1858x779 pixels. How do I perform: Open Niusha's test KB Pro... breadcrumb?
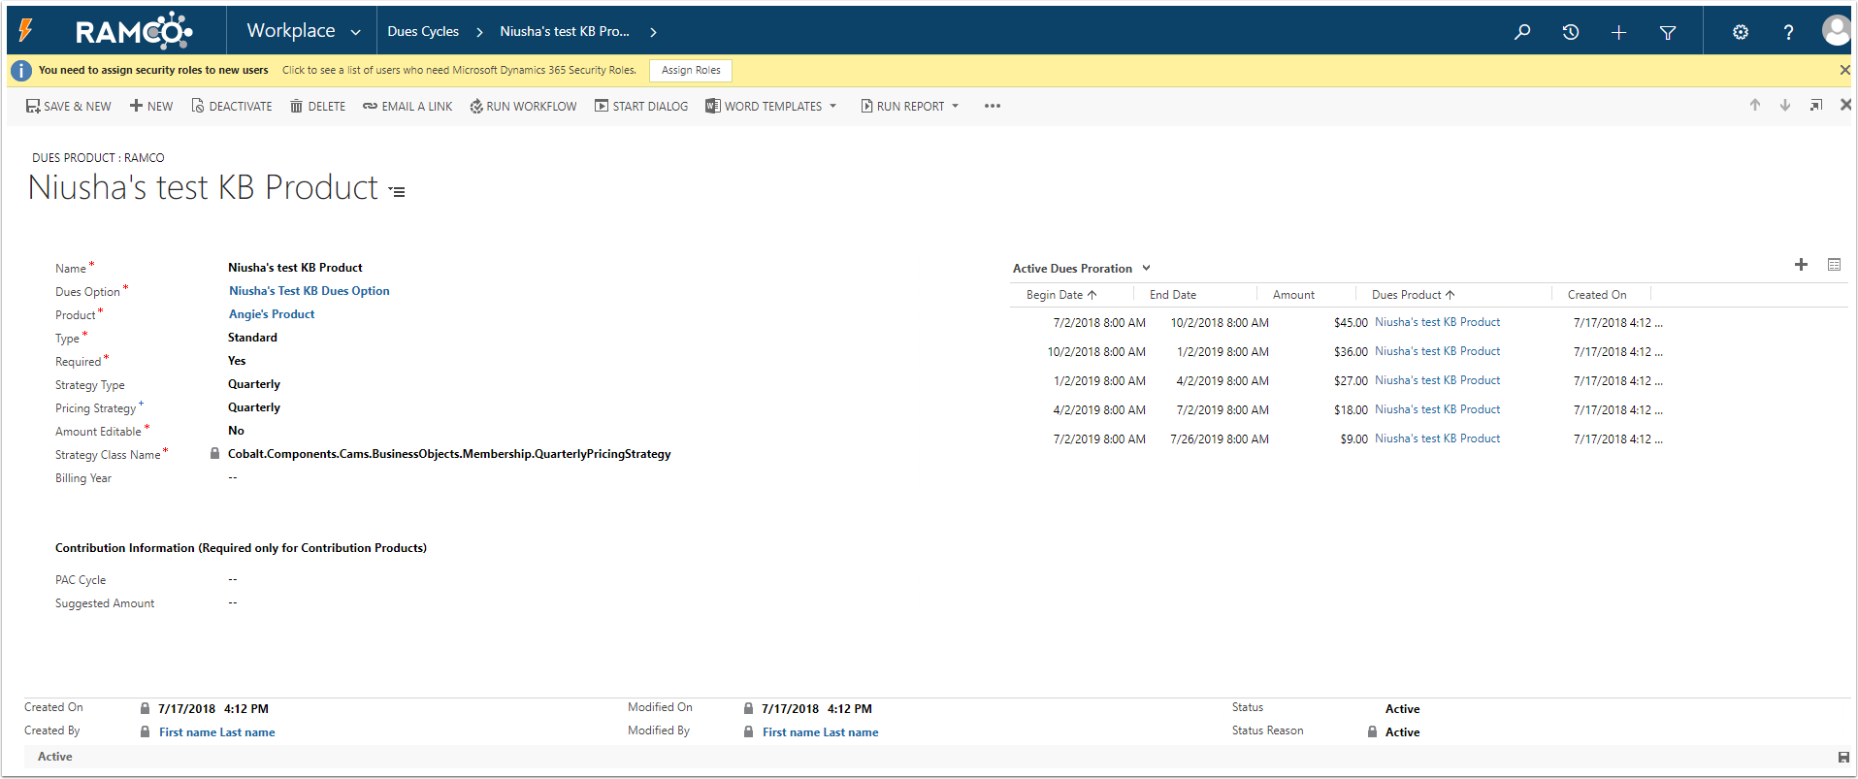pos(565,31)
